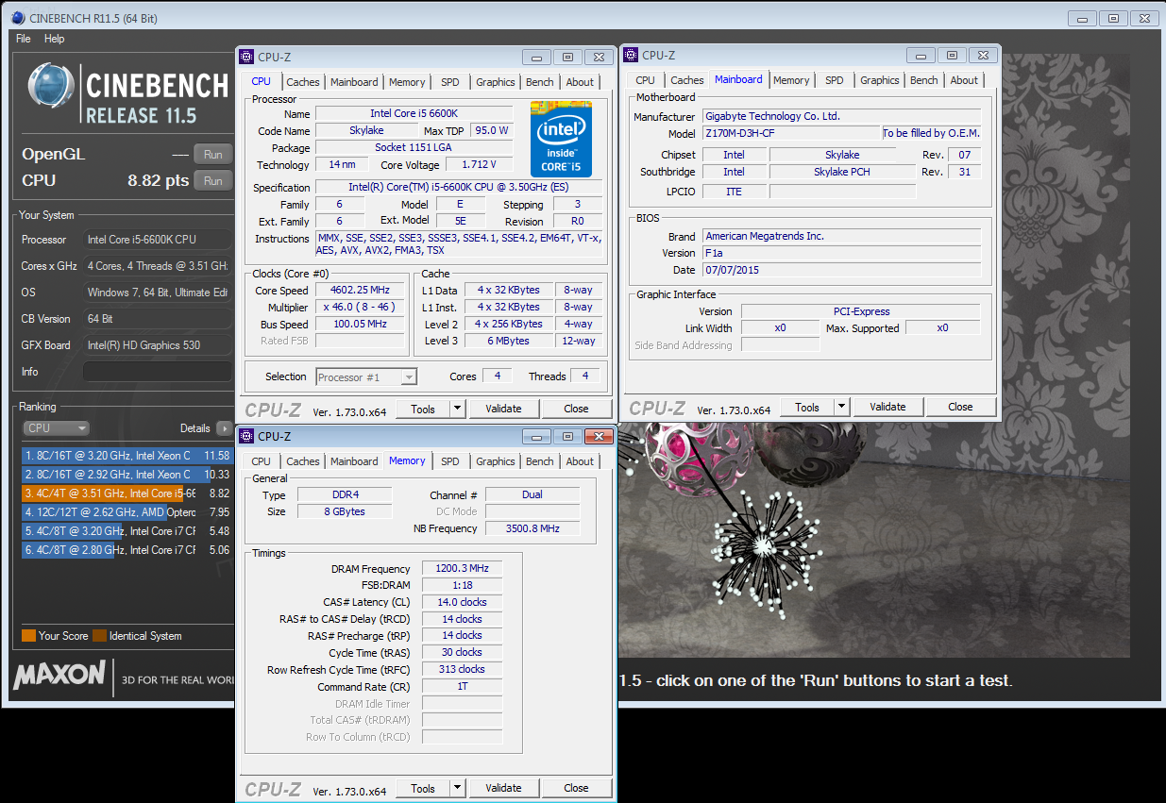Run the OpenGL benchmark
The width and height of the screenshot is (1166, 803).
[212, 155]
